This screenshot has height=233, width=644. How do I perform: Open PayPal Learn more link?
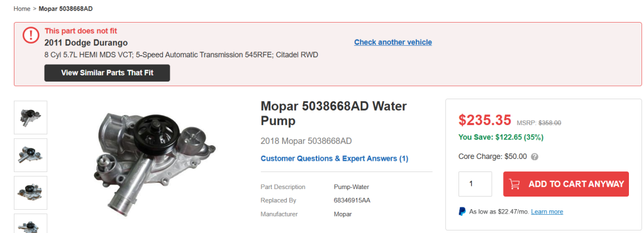pos(547,212)
